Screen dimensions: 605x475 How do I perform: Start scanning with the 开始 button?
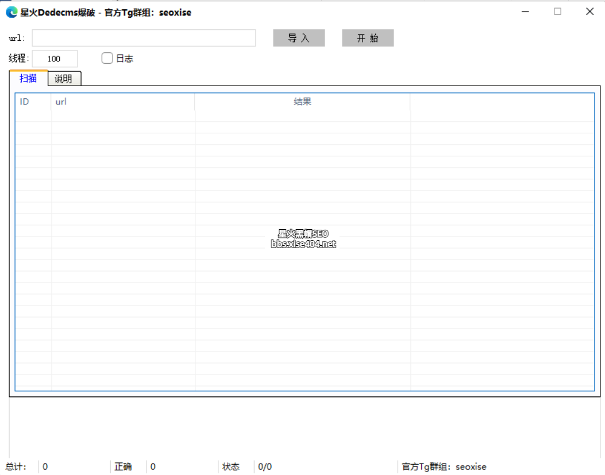tap(368, 38)
